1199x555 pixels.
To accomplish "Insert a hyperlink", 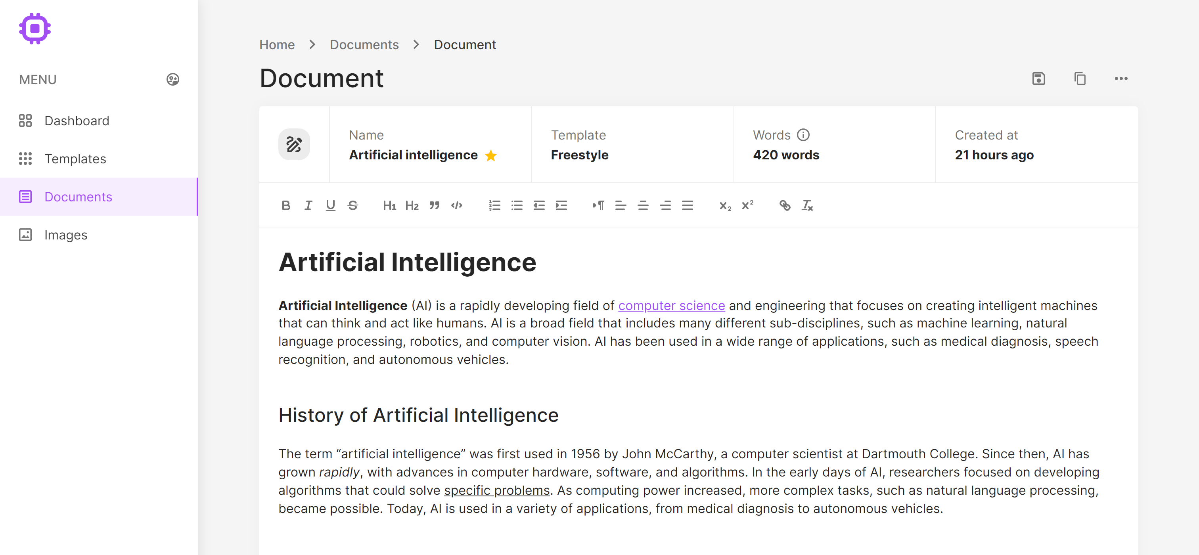I will tap(783, 204).
